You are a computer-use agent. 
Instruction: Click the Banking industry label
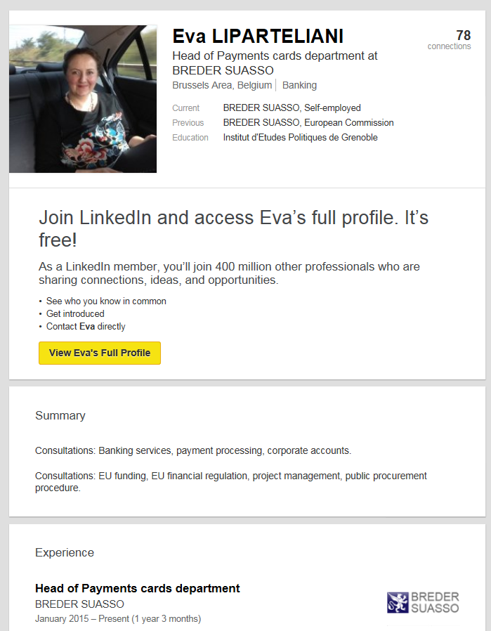pos(299,85)
